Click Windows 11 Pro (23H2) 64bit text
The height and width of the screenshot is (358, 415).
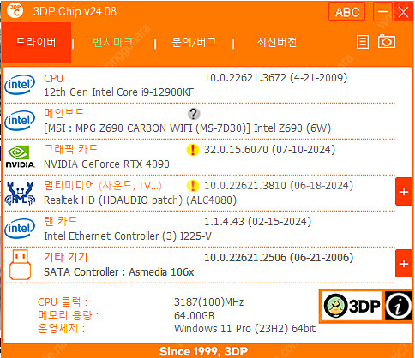tap(245, 329)
